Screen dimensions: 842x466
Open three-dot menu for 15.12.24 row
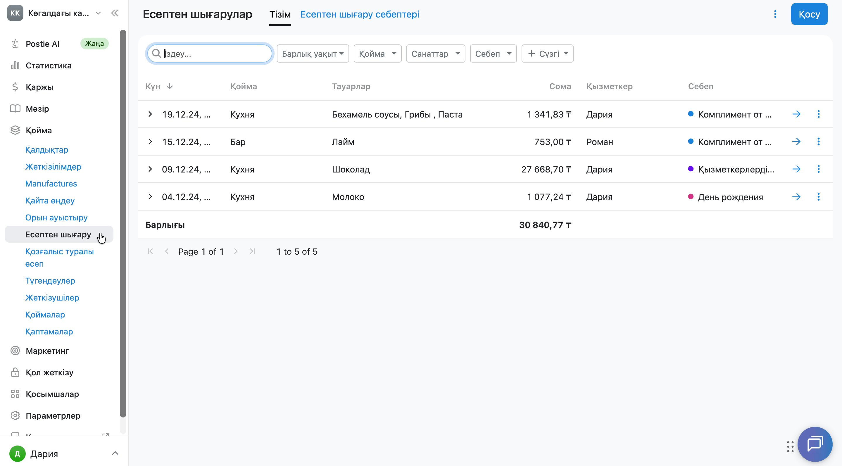[819, 141]
